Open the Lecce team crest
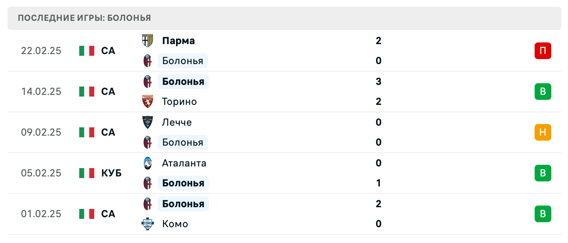This screenshot has width=568, height=243. coord(148,121)
